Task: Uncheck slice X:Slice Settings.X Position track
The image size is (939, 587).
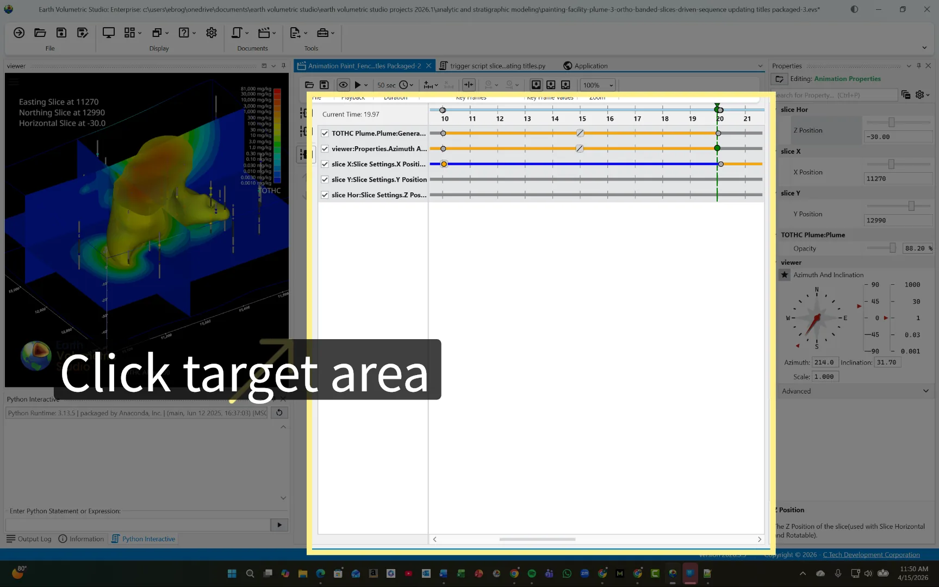Action: (325, 164)
